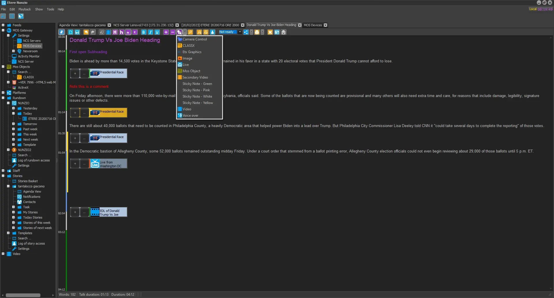Toggle Bold text formatting
This screenshot has height=298, width=554.
point(143,32)
